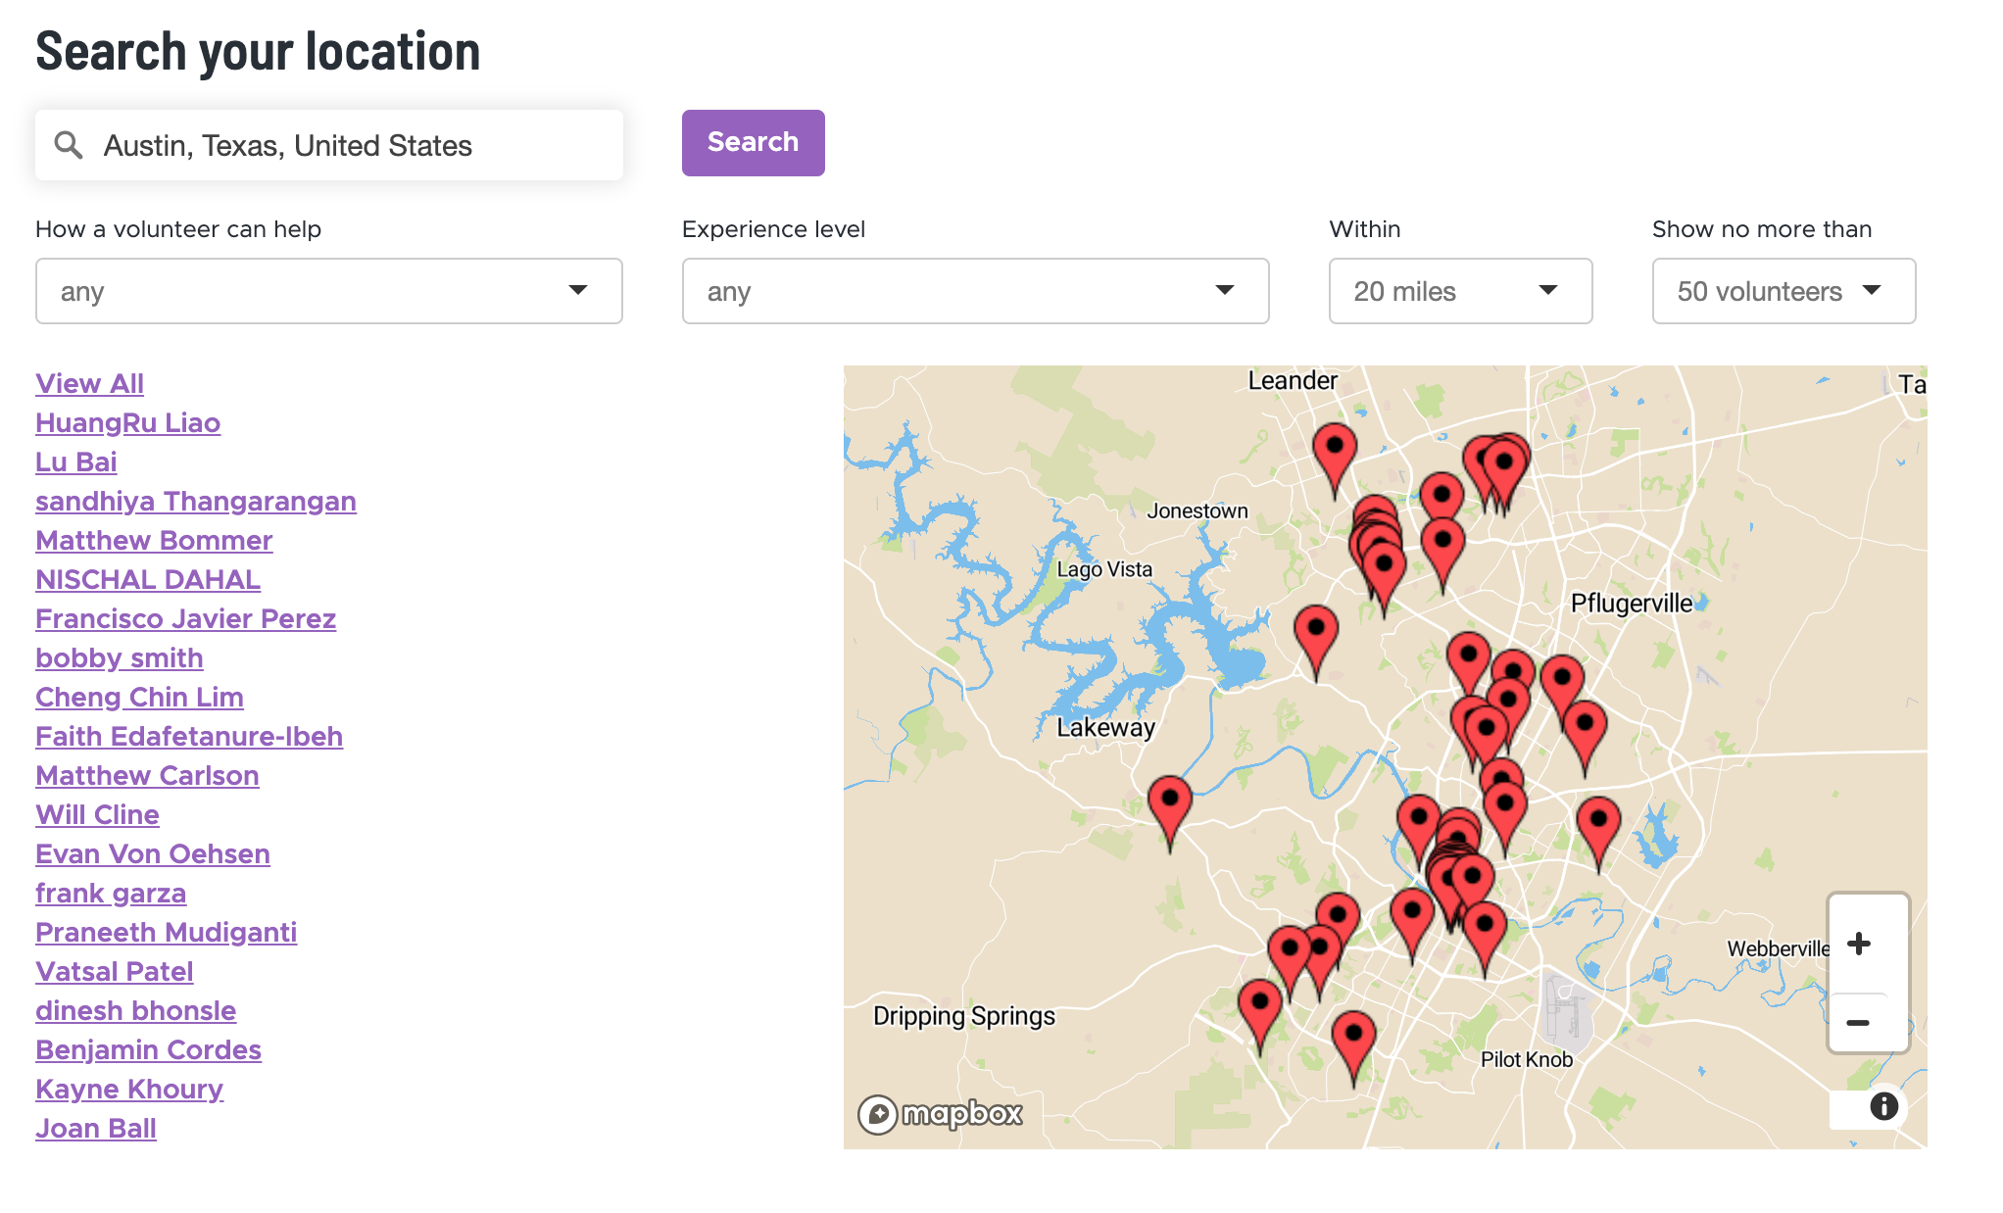The height and width of the screenshot is (1213, 2003).
Task: Click the 'Joan Ball' volunteer link
Action: tap(97, 1129)
